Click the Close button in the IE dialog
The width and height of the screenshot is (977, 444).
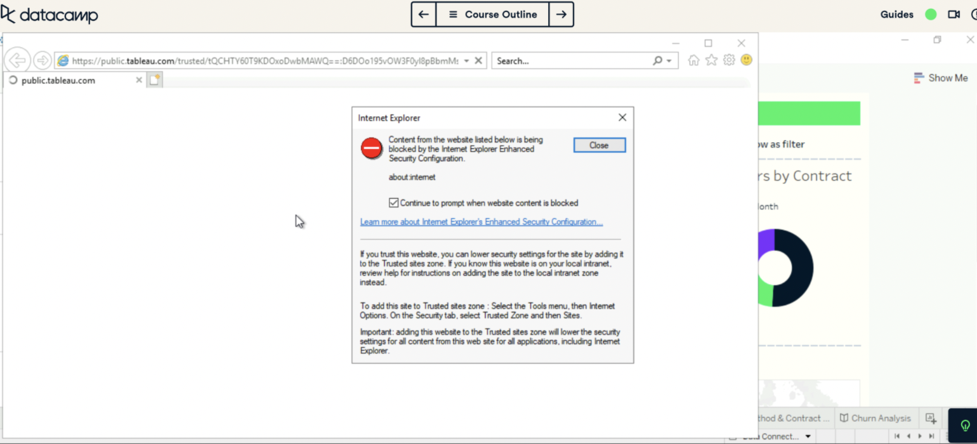point(600,145)
